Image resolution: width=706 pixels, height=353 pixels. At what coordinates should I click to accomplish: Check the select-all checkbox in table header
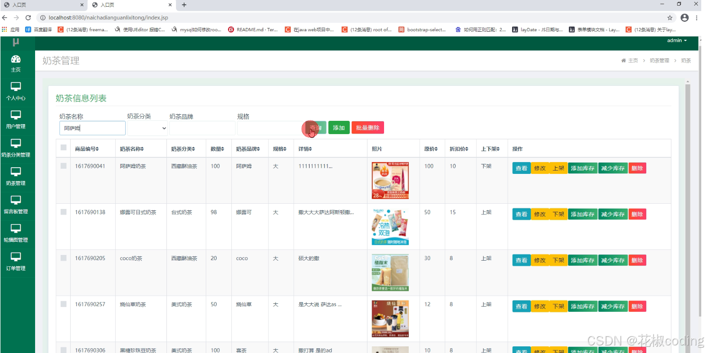(x=63, y=147)
